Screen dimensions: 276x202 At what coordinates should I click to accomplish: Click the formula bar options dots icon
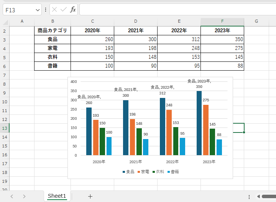click(x=46, y=10)
